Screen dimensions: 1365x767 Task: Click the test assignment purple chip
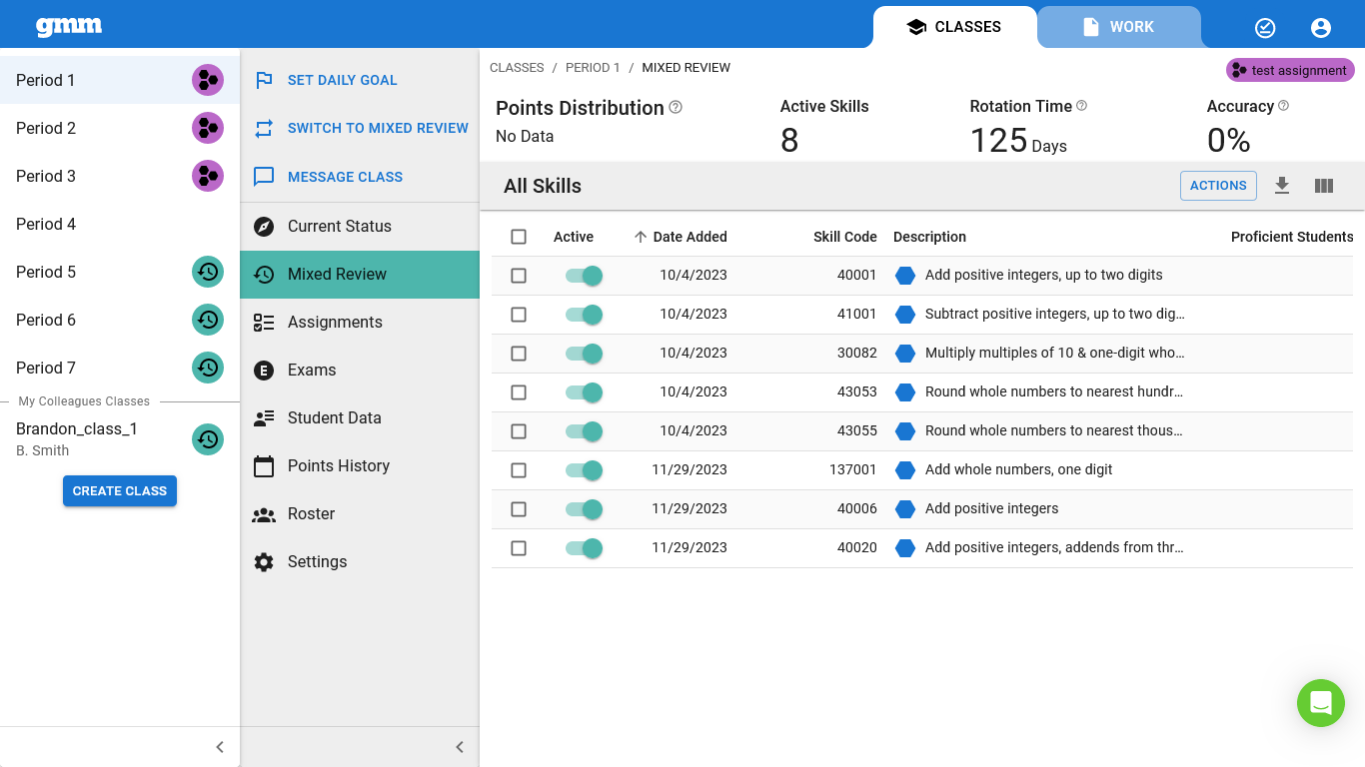click(1290, 70)
